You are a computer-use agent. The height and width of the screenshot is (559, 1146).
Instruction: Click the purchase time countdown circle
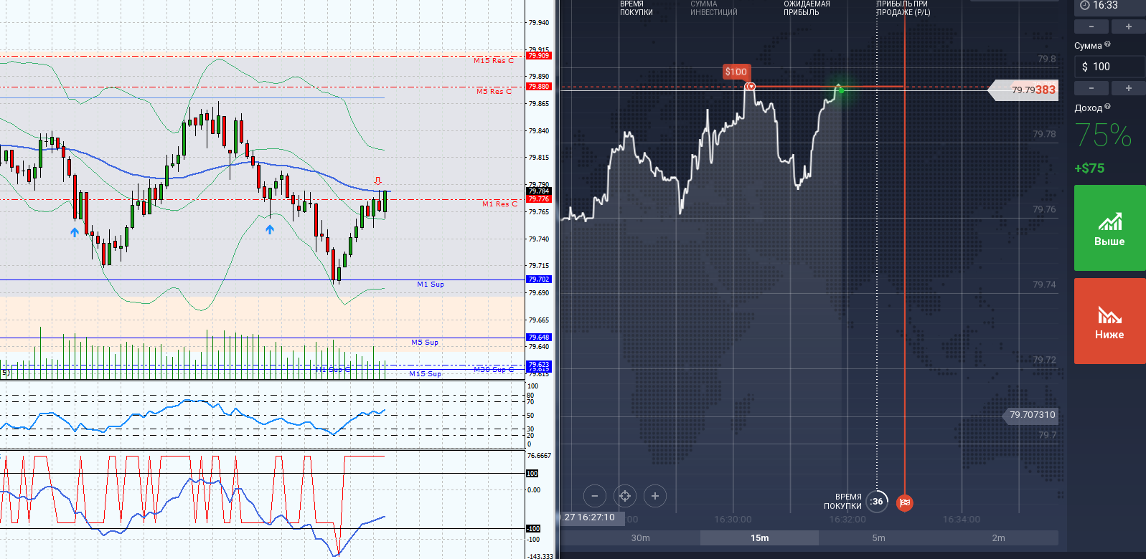[x=876, y=502]
